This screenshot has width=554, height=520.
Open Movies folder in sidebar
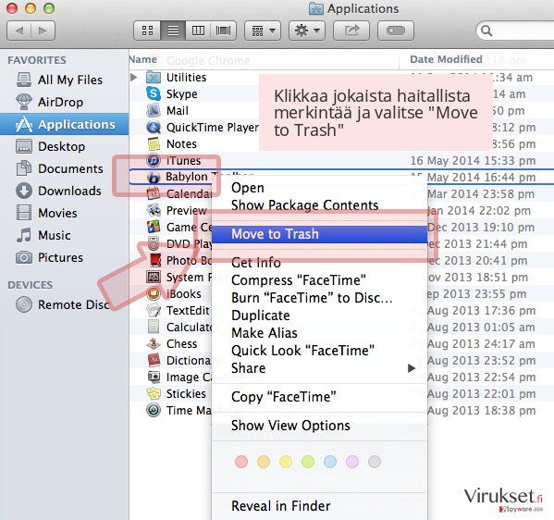pyautogui.click(x=65, y=213)
